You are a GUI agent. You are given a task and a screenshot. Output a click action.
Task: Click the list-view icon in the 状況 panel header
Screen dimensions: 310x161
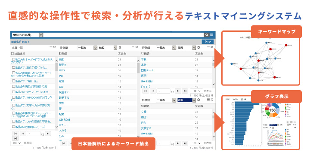[x=133, y=47]
